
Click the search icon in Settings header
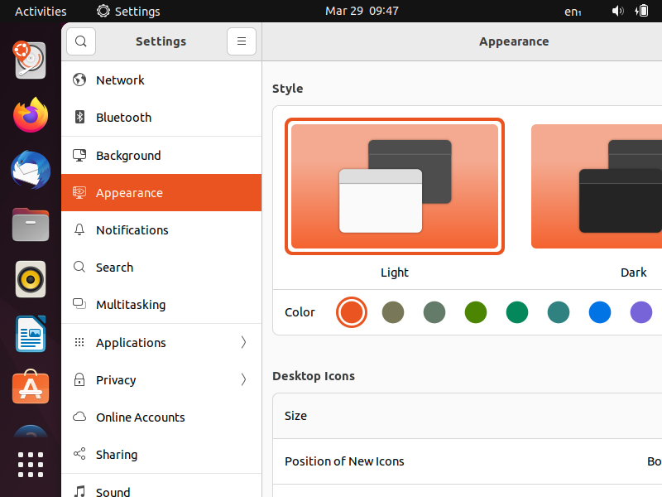pos(81,41)
